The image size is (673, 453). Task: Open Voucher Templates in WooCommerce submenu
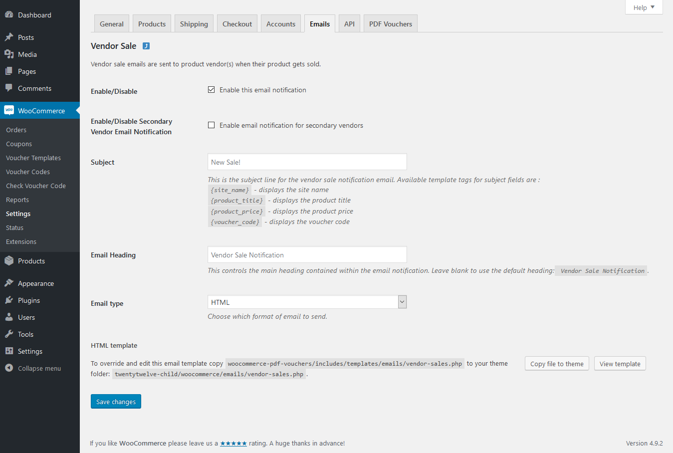[x=33, y=158]
